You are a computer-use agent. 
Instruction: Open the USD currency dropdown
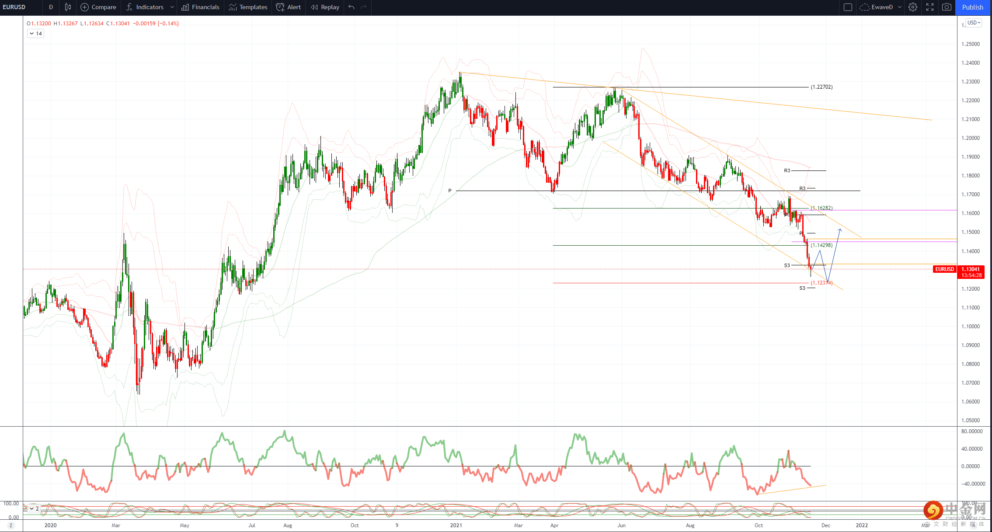pyautogui.click(x=974, y=23)
